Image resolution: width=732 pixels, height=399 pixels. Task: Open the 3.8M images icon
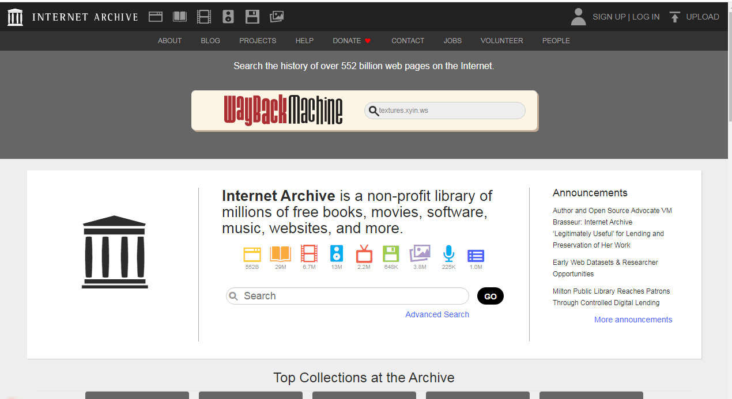[x=420, y=254]
